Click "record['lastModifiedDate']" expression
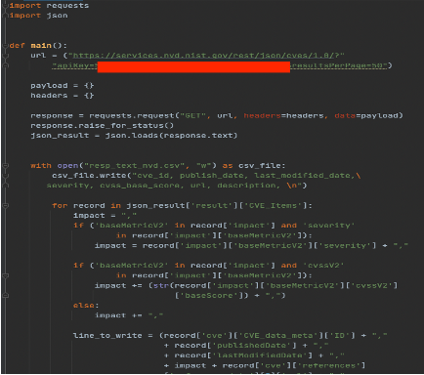Image resolution: width=424 pixels, height=375 pixels. click(243, 355)
